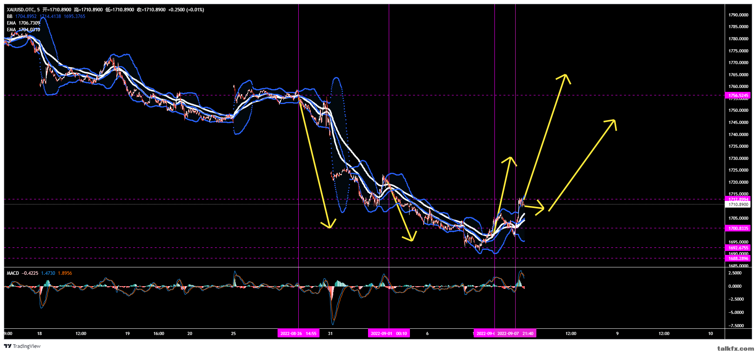Click the MACD signal value 1.8956
The image size is (756, 353).
(65, 273)
